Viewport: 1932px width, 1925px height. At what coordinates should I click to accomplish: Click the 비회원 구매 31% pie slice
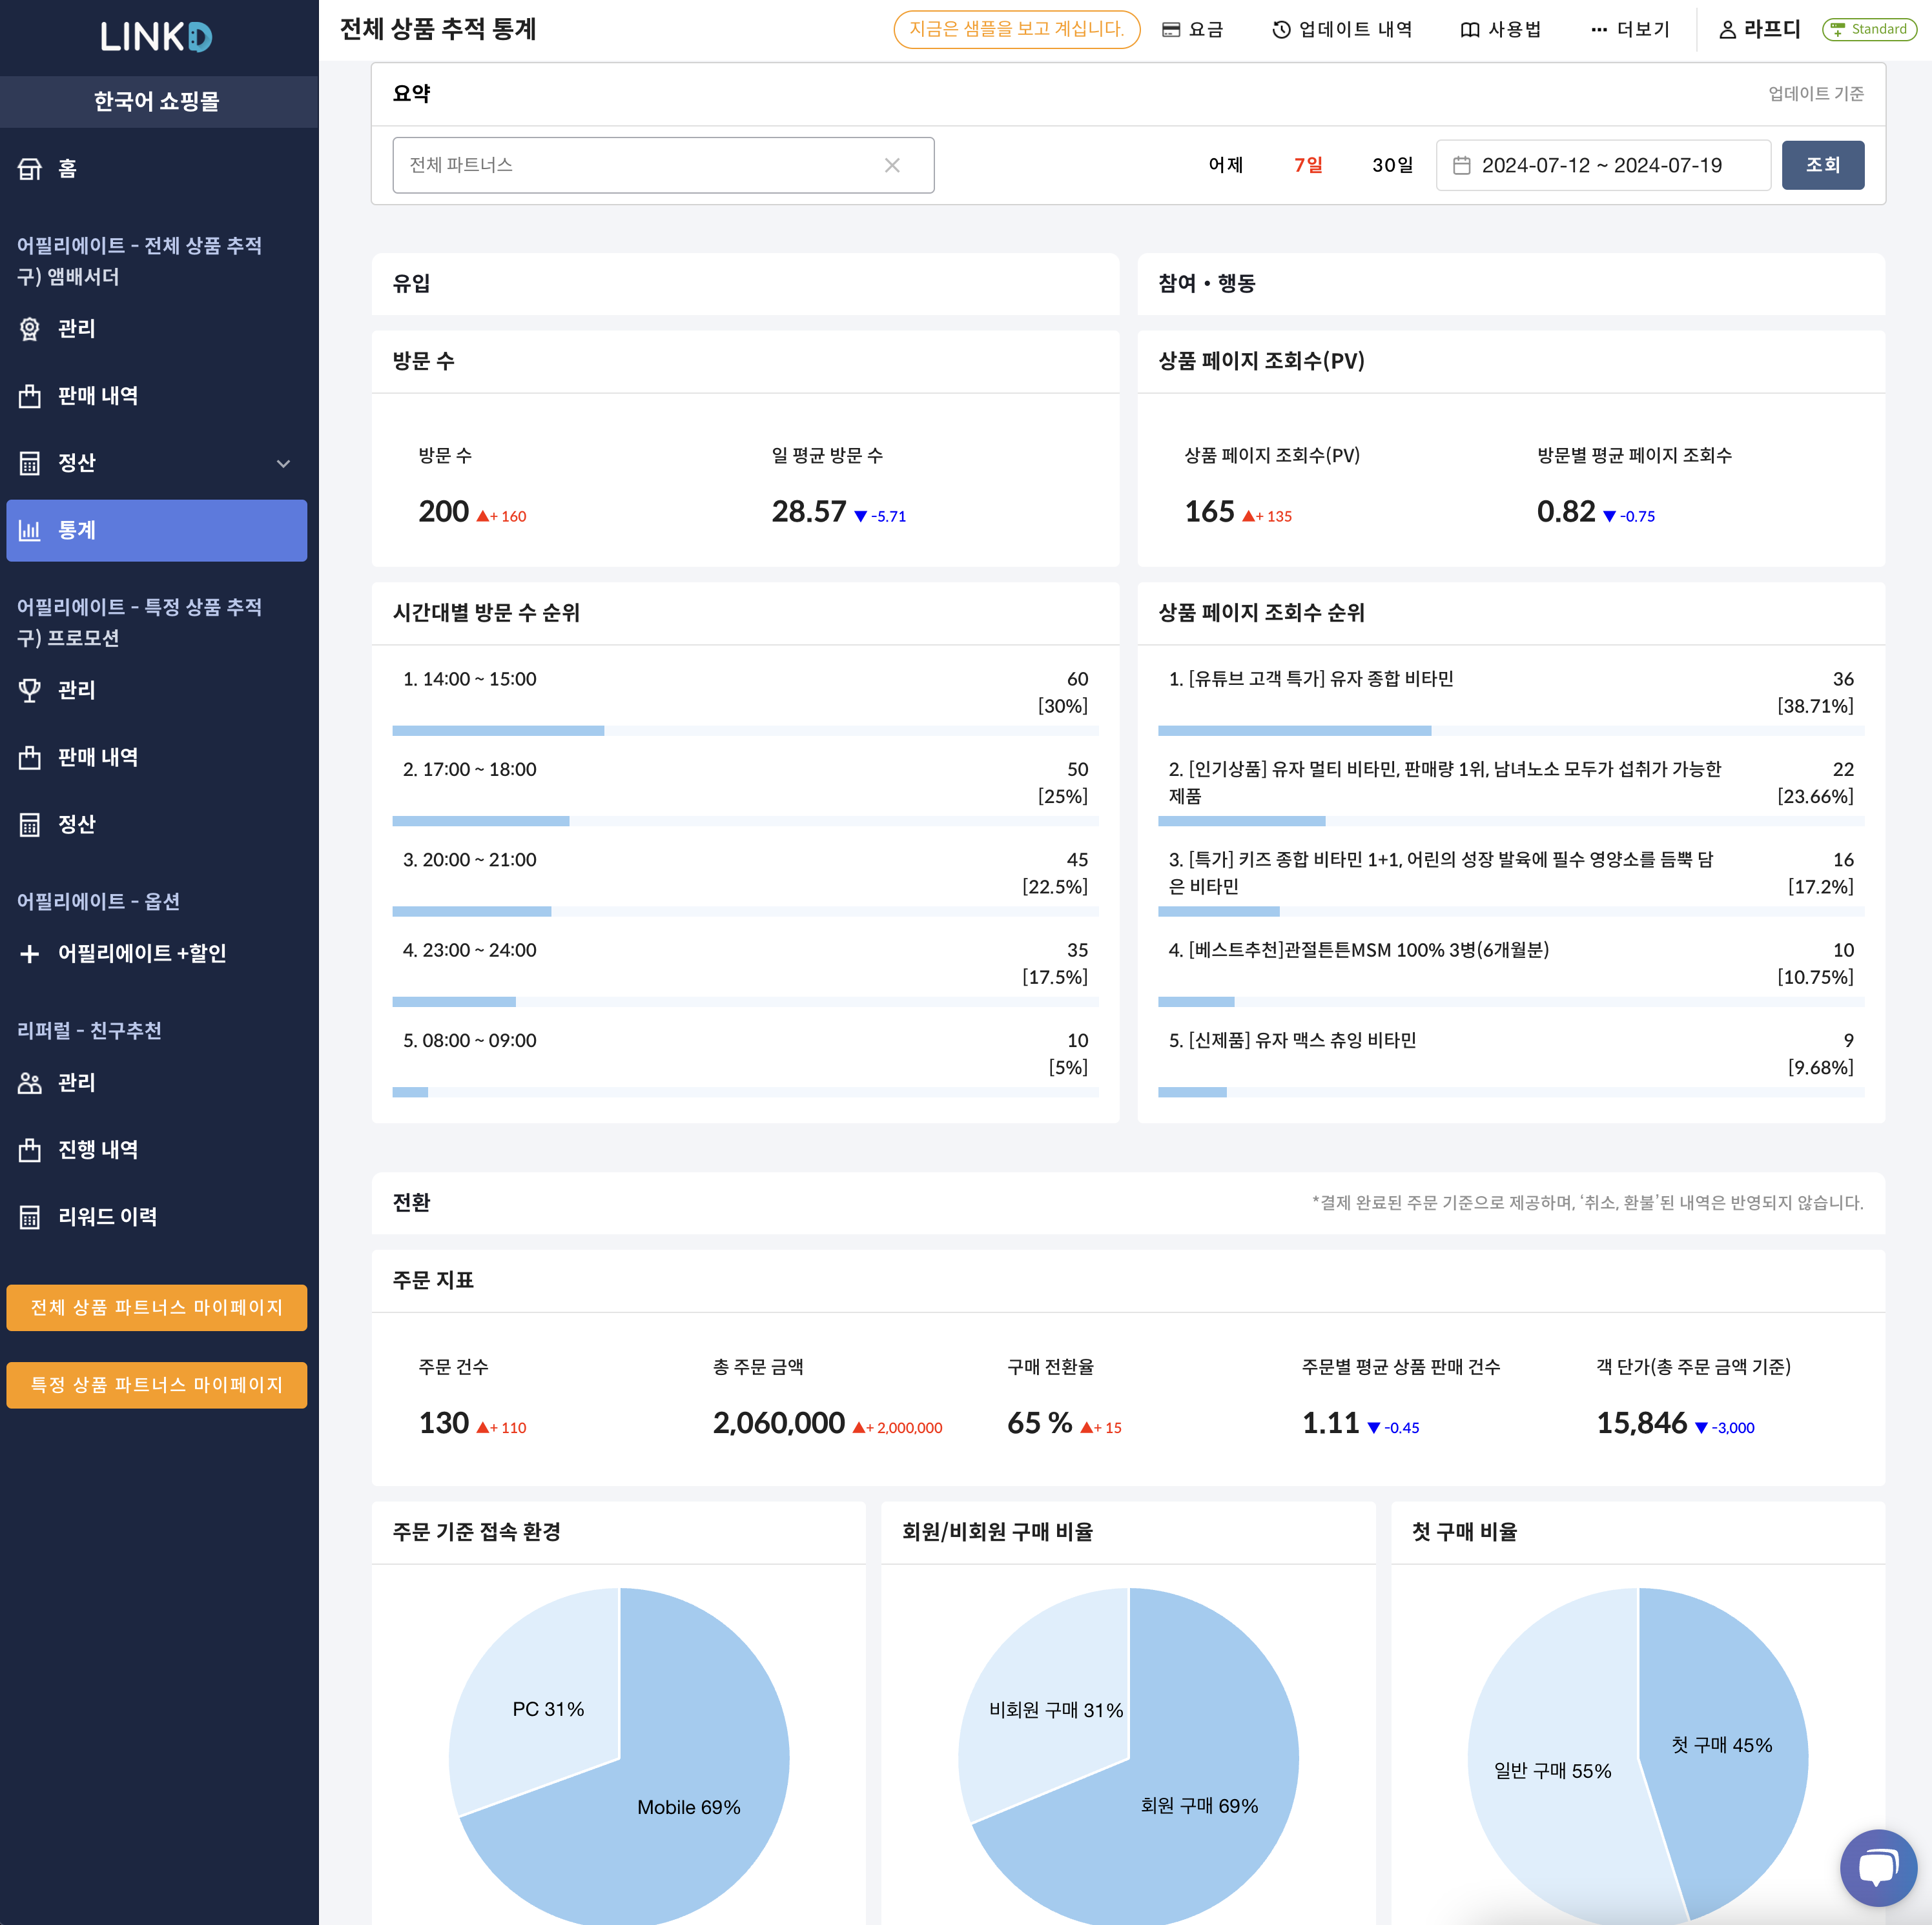(x=1056, y=1710)
